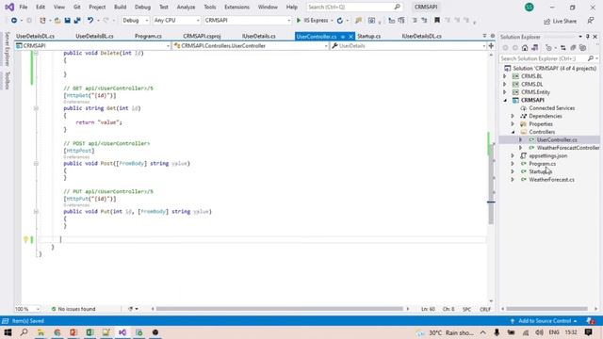The image size is (603, 339).
Task: Click the split editor icon at top right
Action: [x=491, y=46]
